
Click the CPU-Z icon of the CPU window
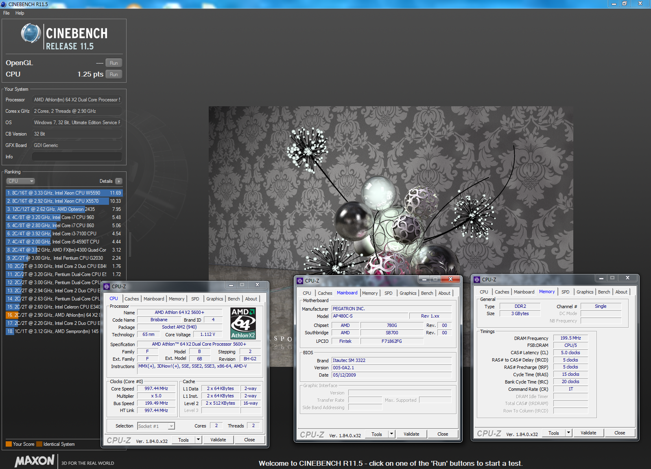pos(107,286)
